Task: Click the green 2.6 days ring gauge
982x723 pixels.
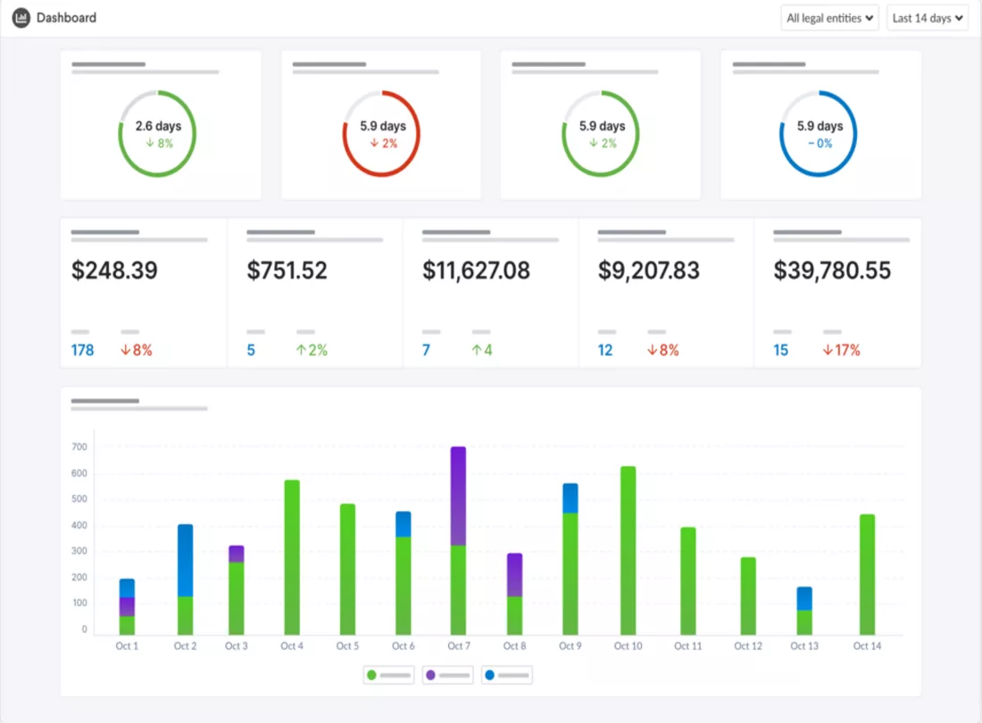Action: click(158, 133)
